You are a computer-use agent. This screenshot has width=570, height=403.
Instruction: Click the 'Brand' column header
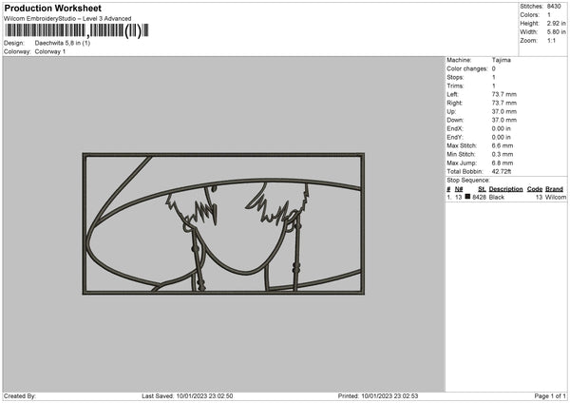(x=554, y=189)
